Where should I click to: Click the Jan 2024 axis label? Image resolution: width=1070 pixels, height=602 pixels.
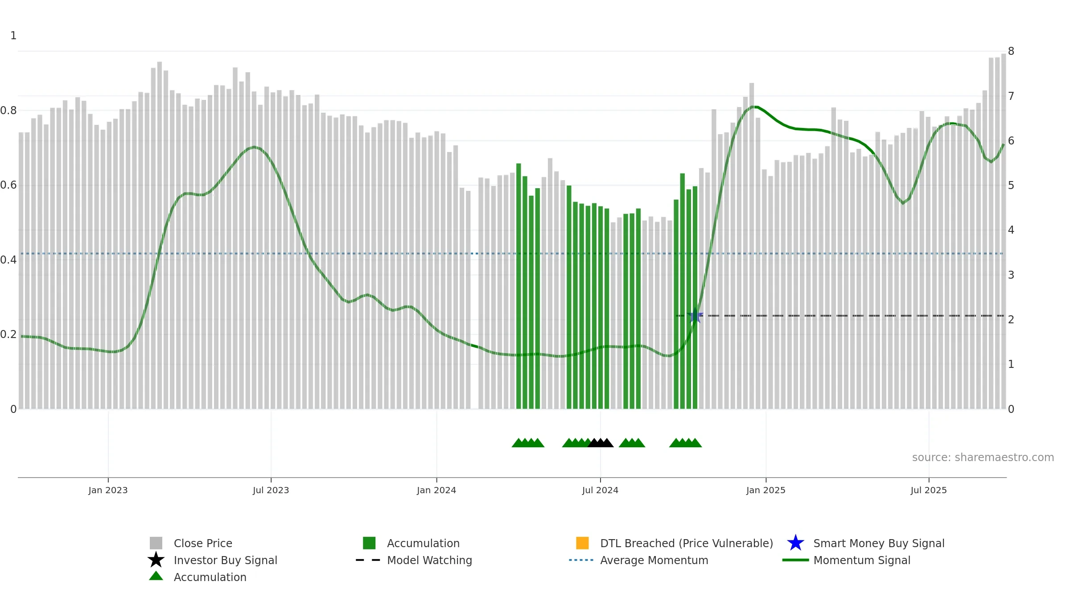pyautogui.click(x=436, y=490)
